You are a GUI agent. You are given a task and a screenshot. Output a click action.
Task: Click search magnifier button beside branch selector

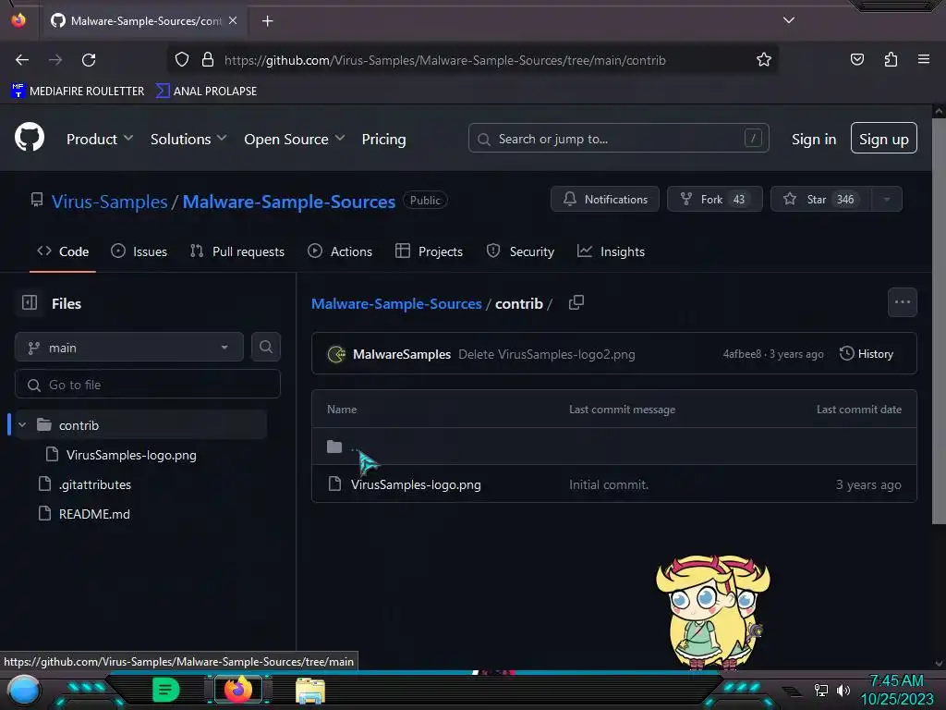pos(266,348)
